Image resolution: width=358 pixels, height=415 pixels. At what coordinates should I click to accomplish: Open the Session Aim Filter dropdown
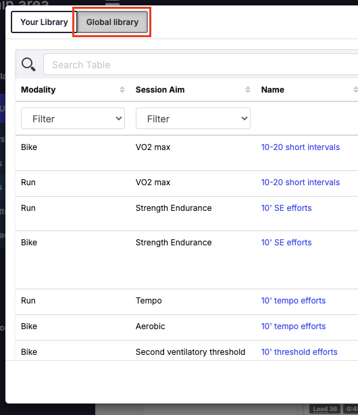click(193, 118)
